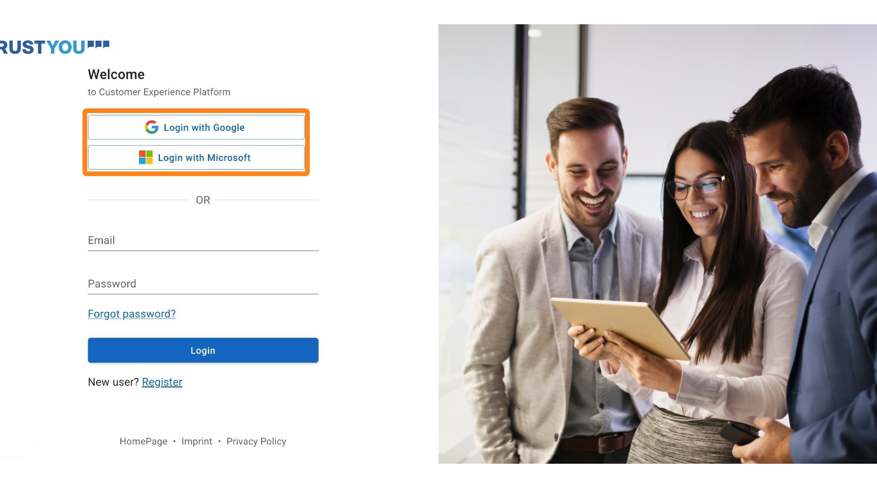The width and height of the screenshot is (877, 488).
Task: Click the New user? label
Action: click(x=114, y=382)
